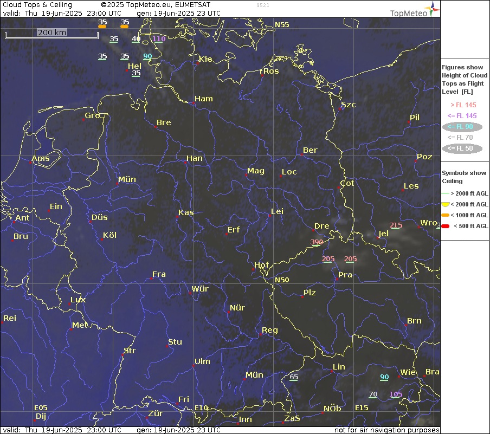
Task: Click the 'Nür' city label
Action: 237,308
